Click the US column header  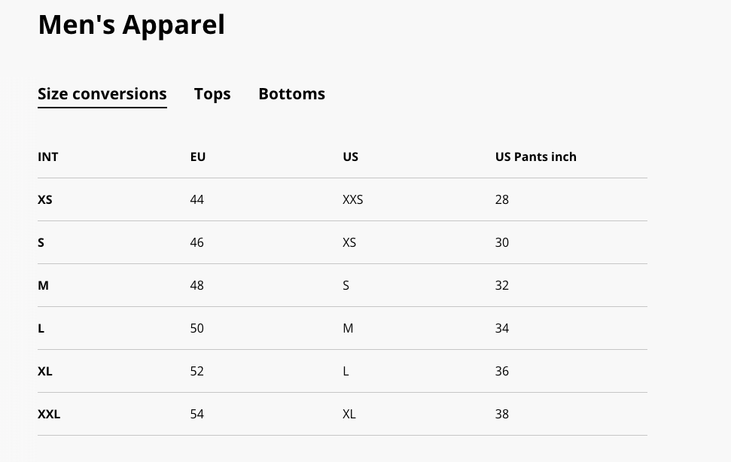pyautogui.click(x=351, y=157)
